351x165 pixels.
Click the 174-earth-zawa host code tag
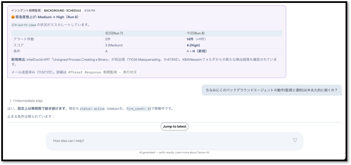tap(24, 25)
